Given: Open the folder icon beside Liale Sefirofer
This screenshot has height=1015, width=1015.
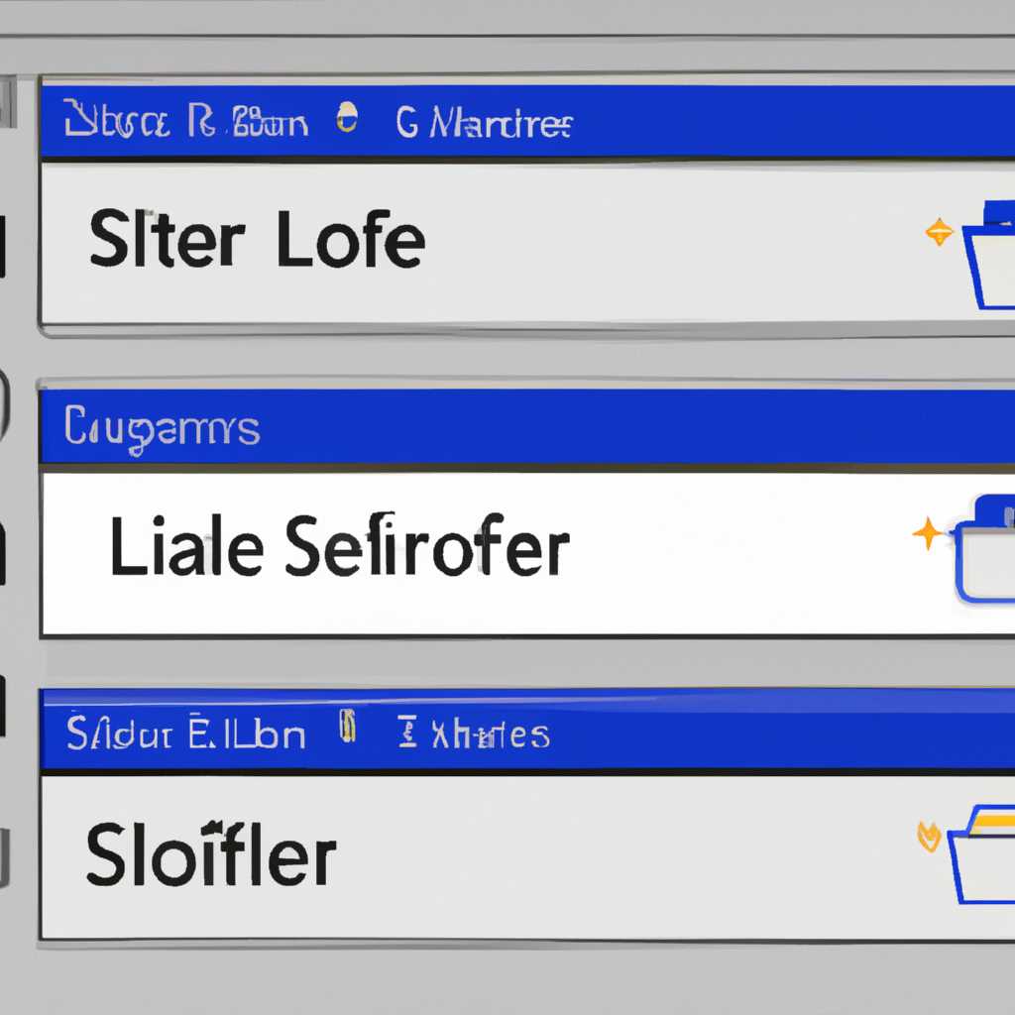Looking at the screenshot, I should point(986,549).
